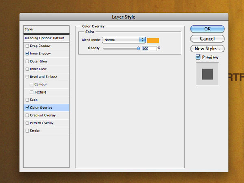Open Blending Options: Default section
244x183 pixels.
click(x=46, y=38)
